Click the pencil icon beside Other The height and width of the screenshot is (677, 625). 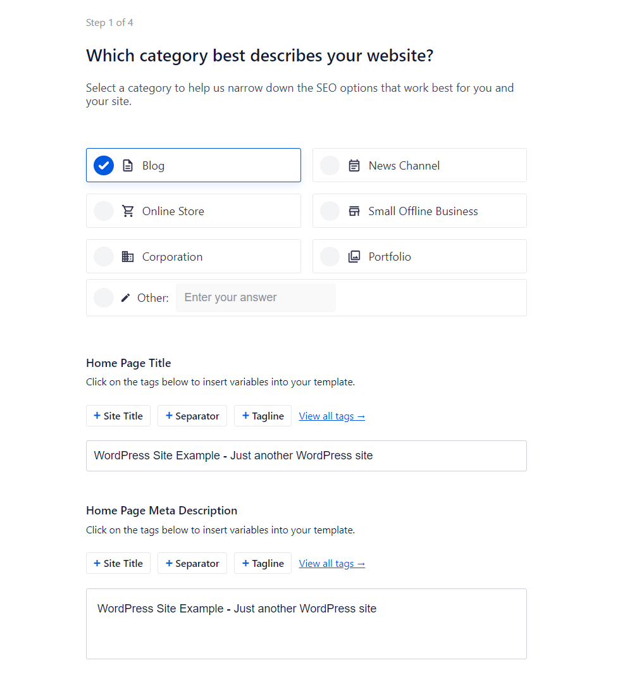tap(126, 298)
